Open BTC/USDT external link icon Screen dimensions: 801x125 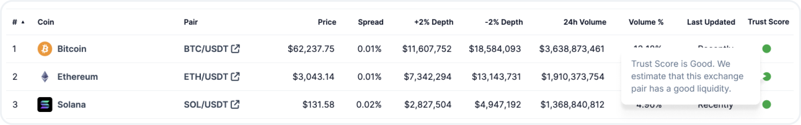coord(235,49)
